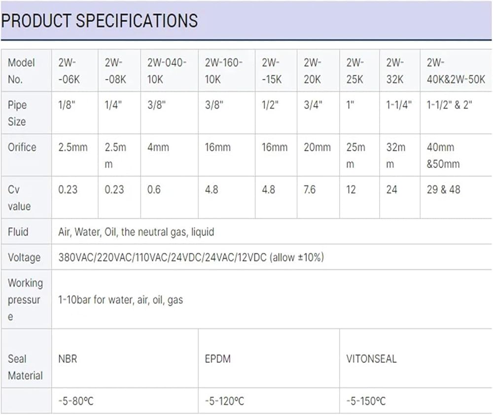
Task: Select the VITONSEAL -5-150℃ temperature cell
Action: (x=416, y=401)
